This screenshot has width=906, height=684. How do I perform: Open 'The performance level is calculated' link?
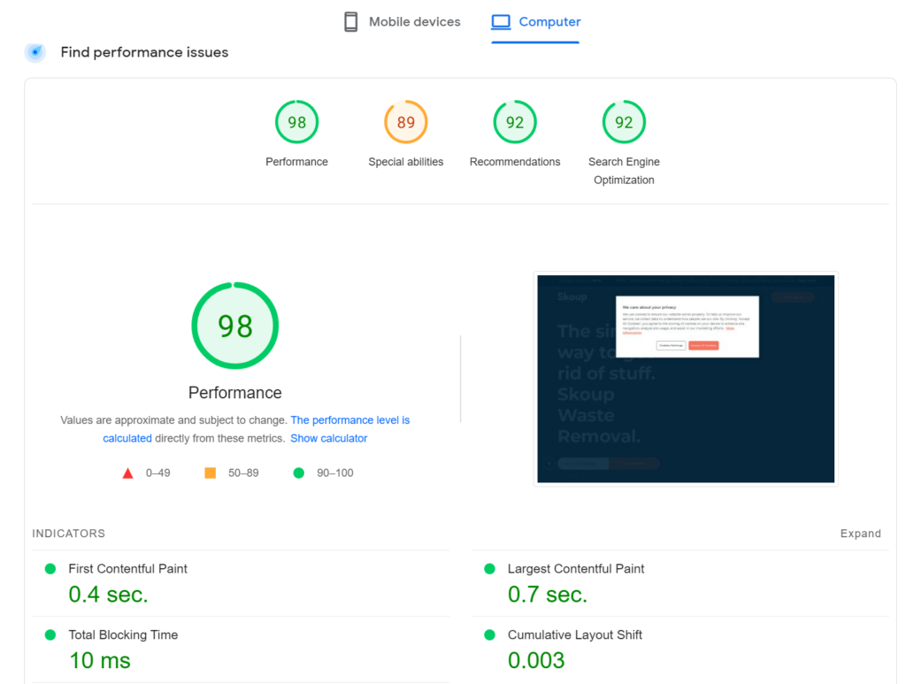click(257, 428)
